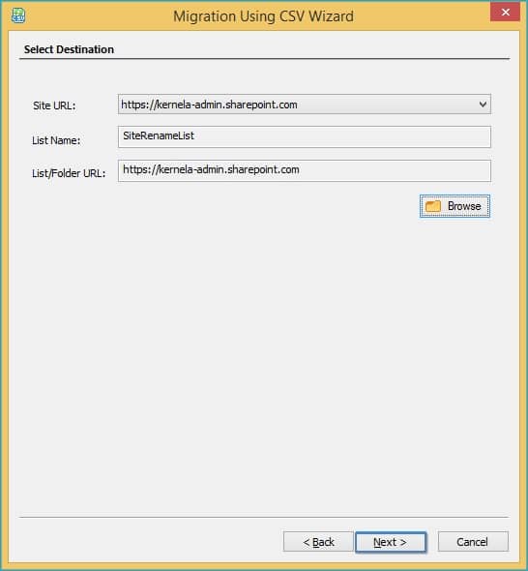Click the Site URL label
The image size is (528, 571).
pos(54,105)
